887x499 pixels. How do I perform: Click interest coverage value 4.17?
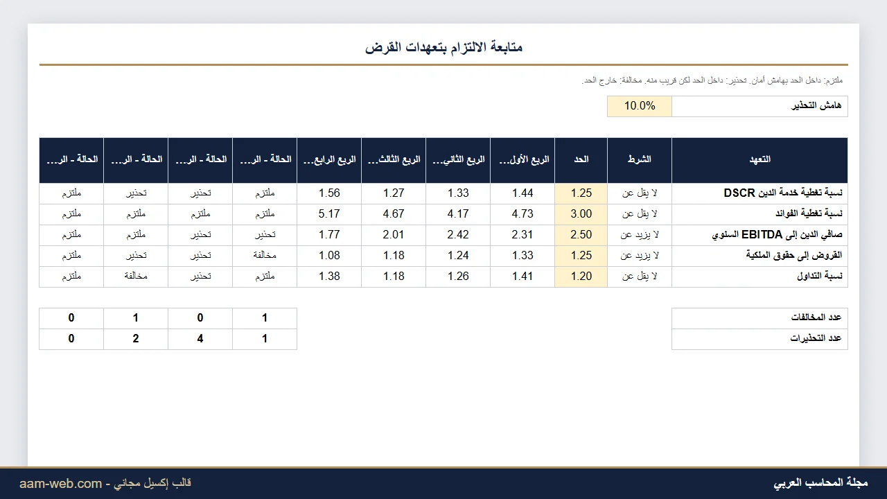click(458, 214)
